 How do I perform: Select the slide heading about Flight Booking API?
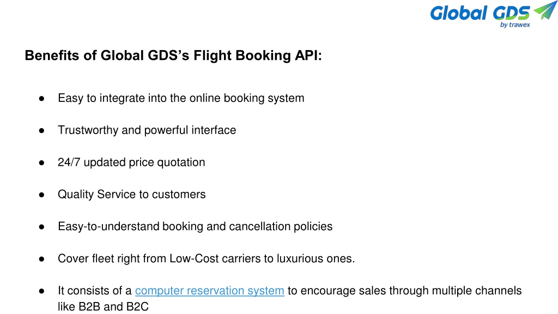click(x=173, y=56)
